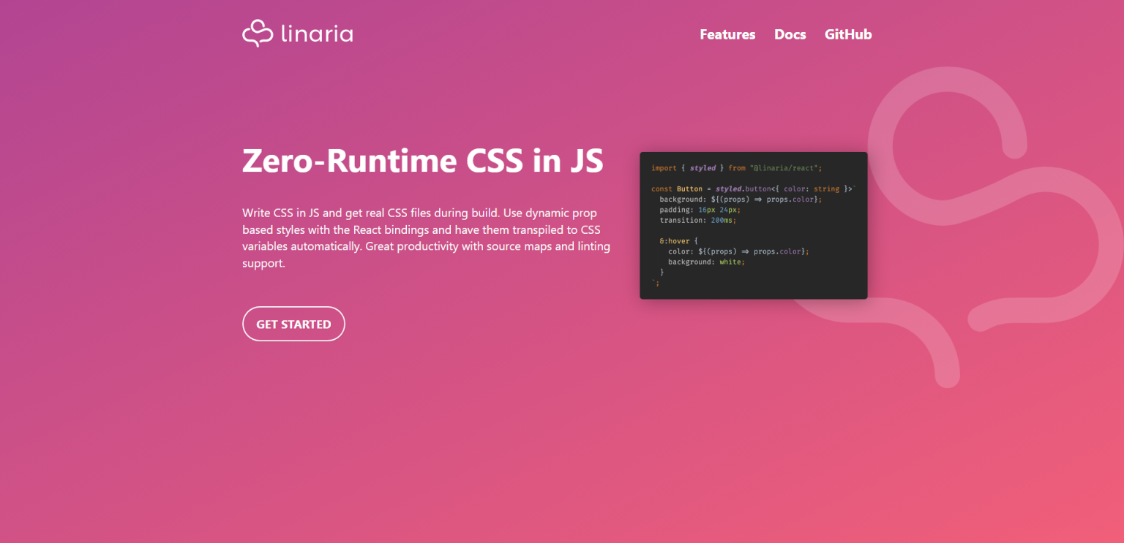The height and width of the screenshot is (543, 1124).
Task: Click the color: string type annotation
Action: point(809,189)
